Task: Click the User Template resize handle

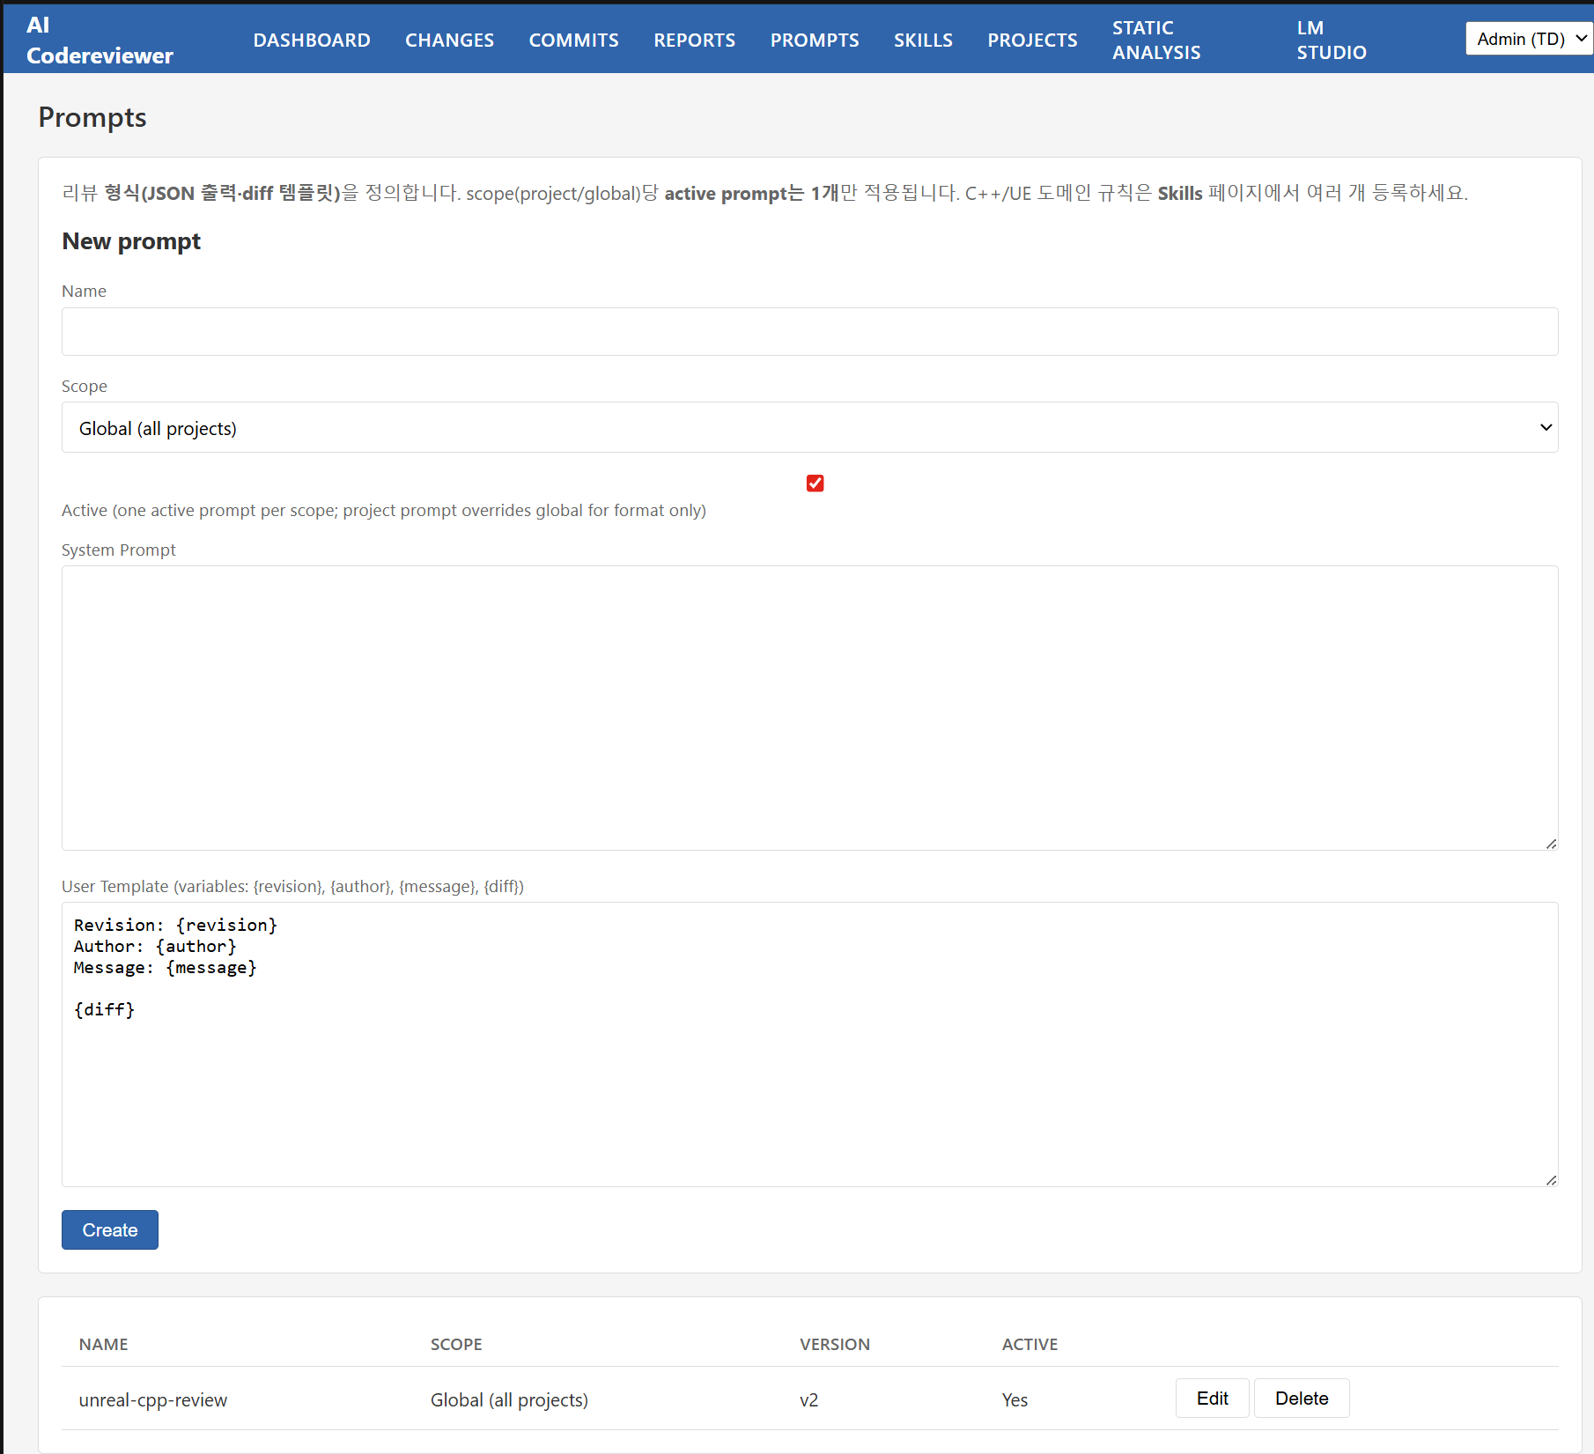Action: pos(1551,1180)
